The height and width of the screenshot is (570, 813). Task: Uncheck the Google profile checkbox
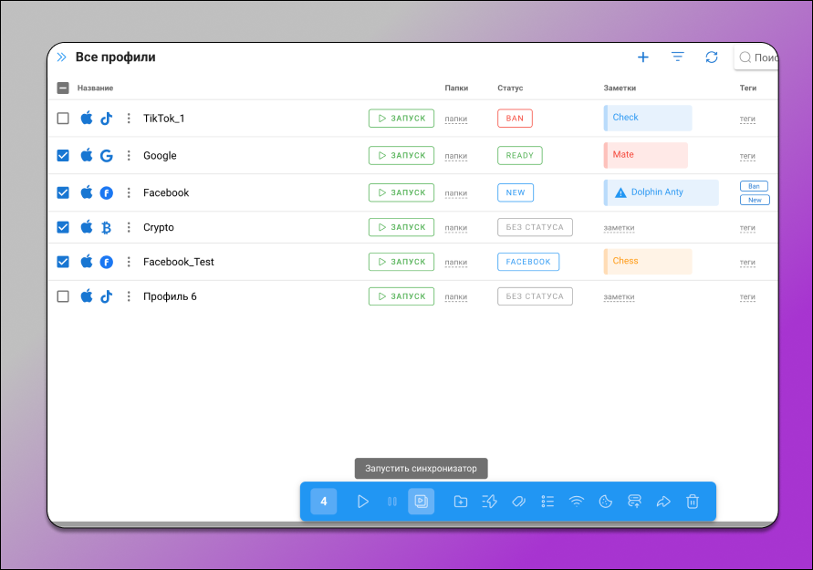63,156
